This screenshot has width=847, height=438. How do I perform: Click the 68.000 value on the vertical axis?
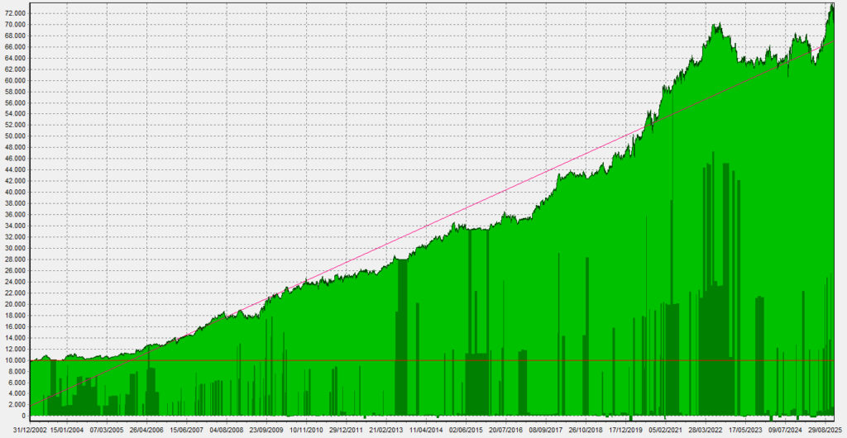click(17, 36)
